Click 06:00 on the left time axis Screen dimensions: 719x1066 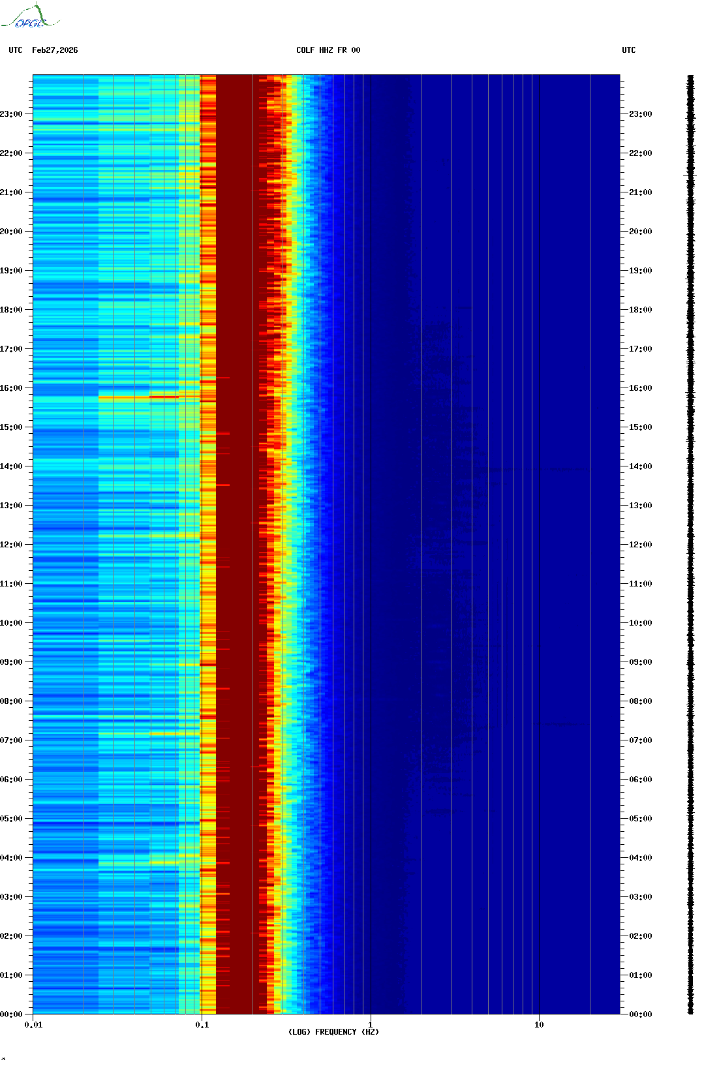coord(11,780)
